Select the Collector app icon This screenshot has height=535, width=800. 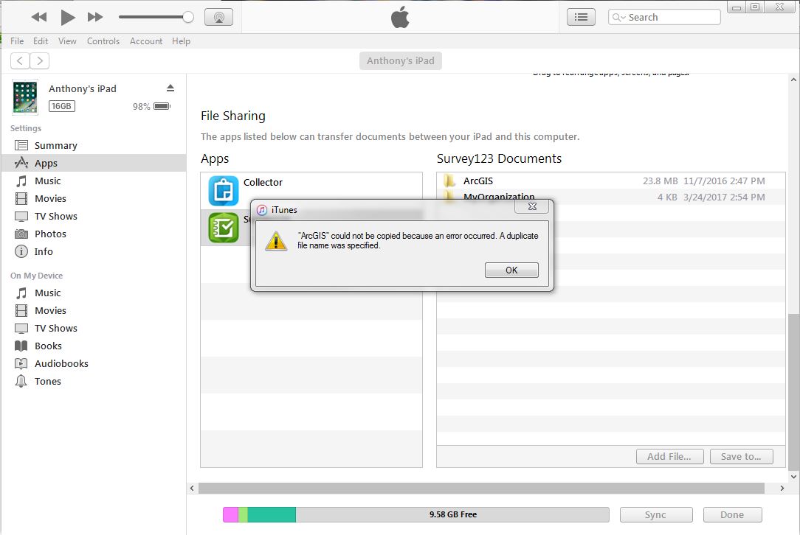coord(224,191)
